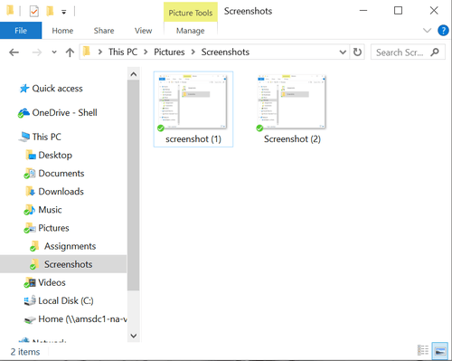Switch to the Home ribbon tab
This screenshot has height=361, width=452.
pos(62,31)
